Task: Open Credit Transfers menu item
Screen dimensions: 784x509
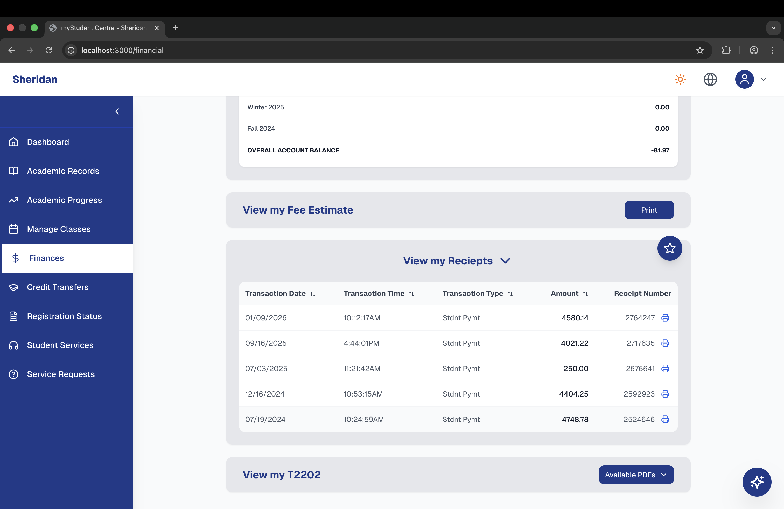Action: coord(58,287)
